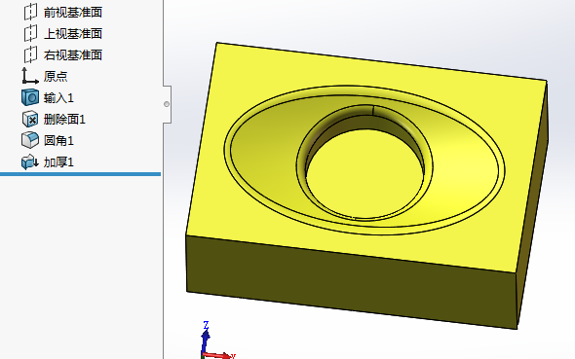Click the 上视基准面 plane icon
Screen dimensions: 575x359
pos(30,33)
